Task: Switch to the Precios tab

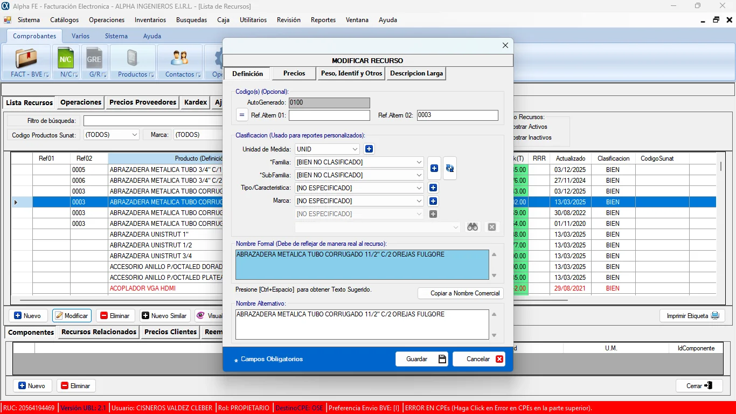Action: (x=294, y=73)
